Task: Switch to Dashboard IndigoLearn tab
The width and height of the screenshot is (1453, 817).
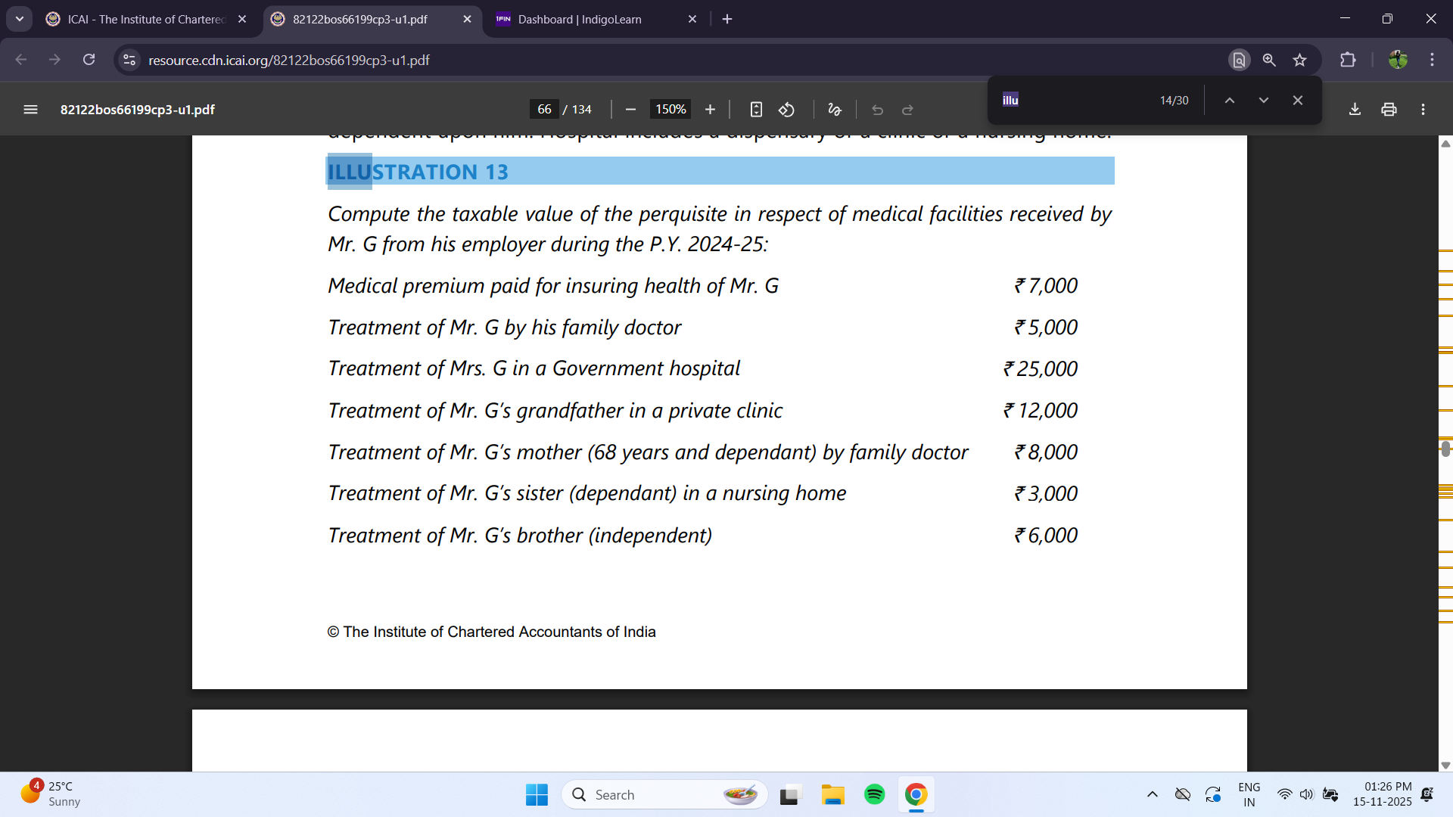Action: (579, 20)
